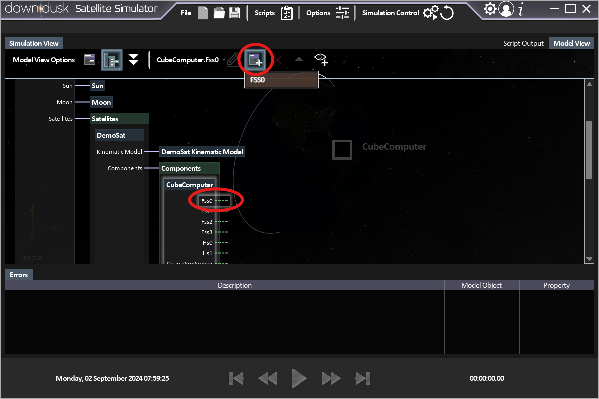Image resolution: width=599 pixels, height=399 pixels.
Task: Click the CubeComputer marker in the 3D view
Action: click(x=342, y=149)
